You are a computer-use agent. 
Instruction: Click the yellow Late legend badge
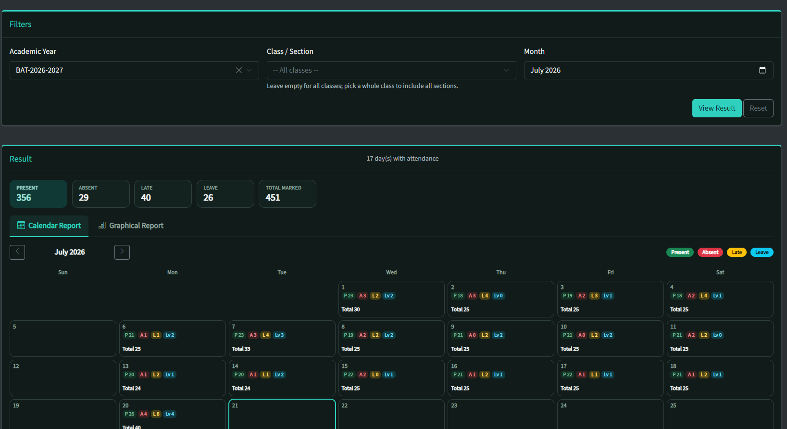[x=737, y=252]
